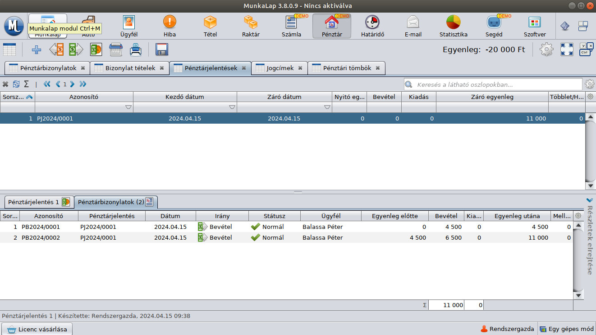Open the Záró dátum filter dropdown
This screenshot has width=596, height=335.
[327, 107]
